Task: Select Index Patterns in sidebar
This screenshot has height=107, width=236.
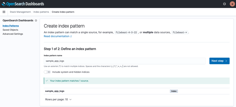Action: (x=11, y=26)
